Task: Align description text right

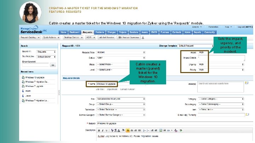Action: tap(135, 131)
